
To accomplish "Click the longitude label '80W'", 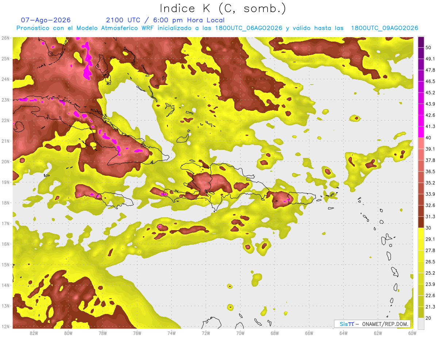I will tap(68, 333).
